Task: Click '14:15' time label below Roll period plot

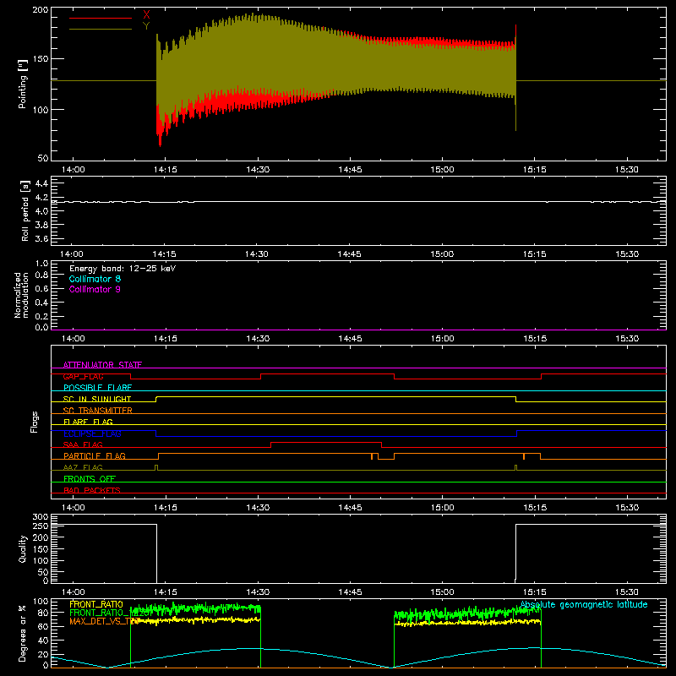Action: click(x=164, y=254)
